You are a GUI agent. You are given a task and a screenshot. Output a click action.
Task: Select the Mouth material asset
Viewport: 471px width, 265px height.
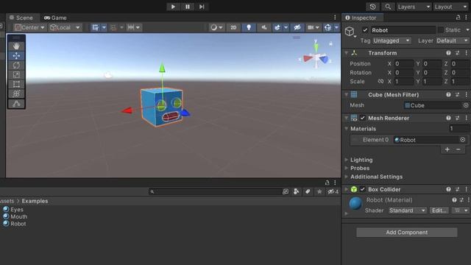tap(15, 216)
